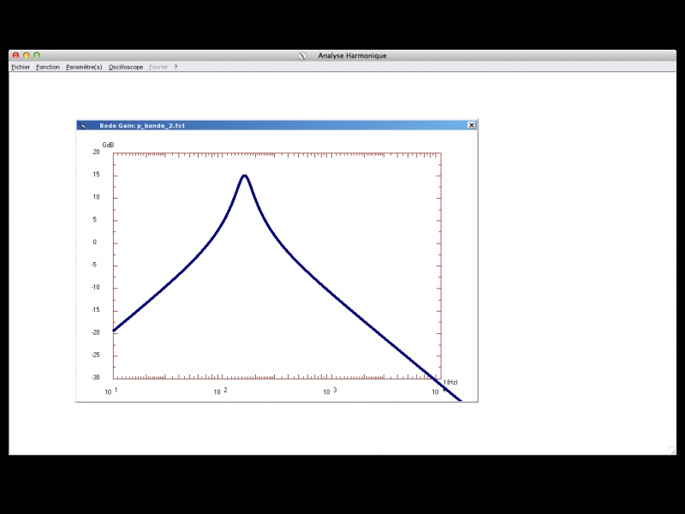
Task: Click the Analyse Harmonique window title text
Action: [x=352, y=56]
